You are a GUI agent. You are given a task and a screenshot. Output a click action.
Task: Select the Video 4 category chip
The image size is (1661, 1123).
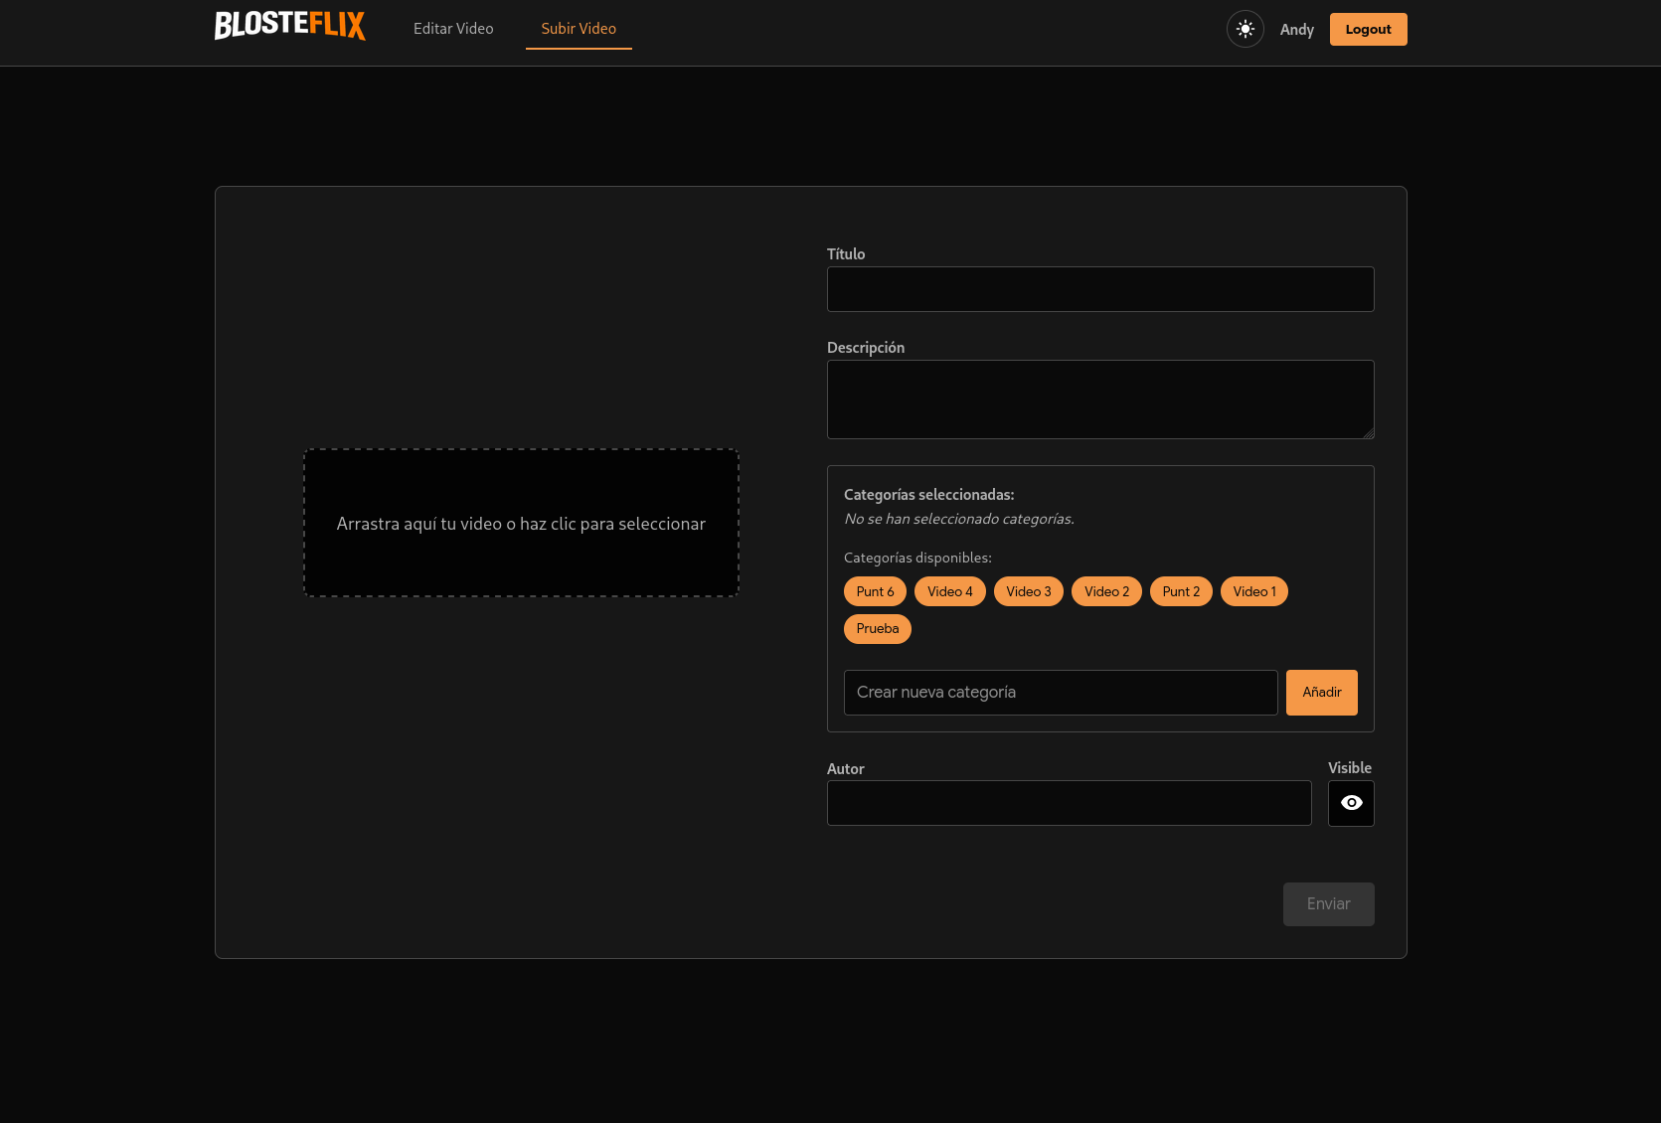point(949,591)
